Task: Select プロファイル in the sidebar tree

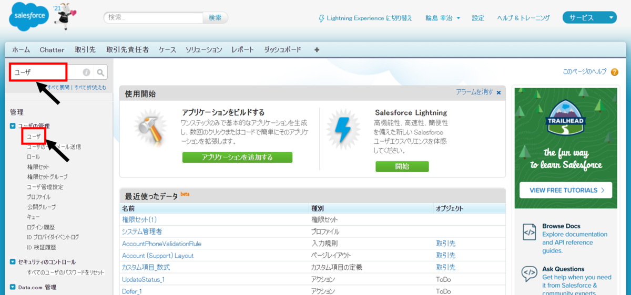Action: tap(39, 197)
